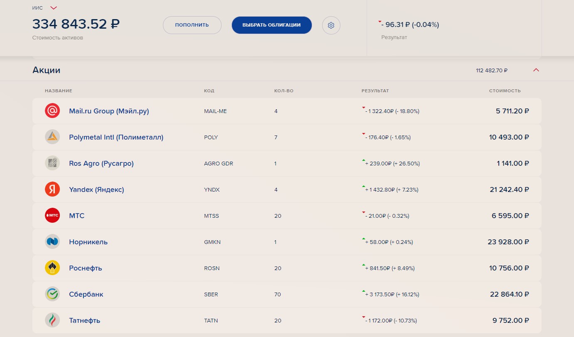Image resolution: width=574 pixels, height=337 pixels.
Task: Click the AGRO GDR ticker code
Action: pyautogui.click(x=219, y=164)
